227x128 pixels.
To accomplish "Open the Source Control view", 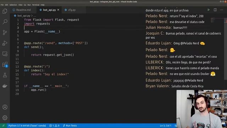I will coord(5,32).
